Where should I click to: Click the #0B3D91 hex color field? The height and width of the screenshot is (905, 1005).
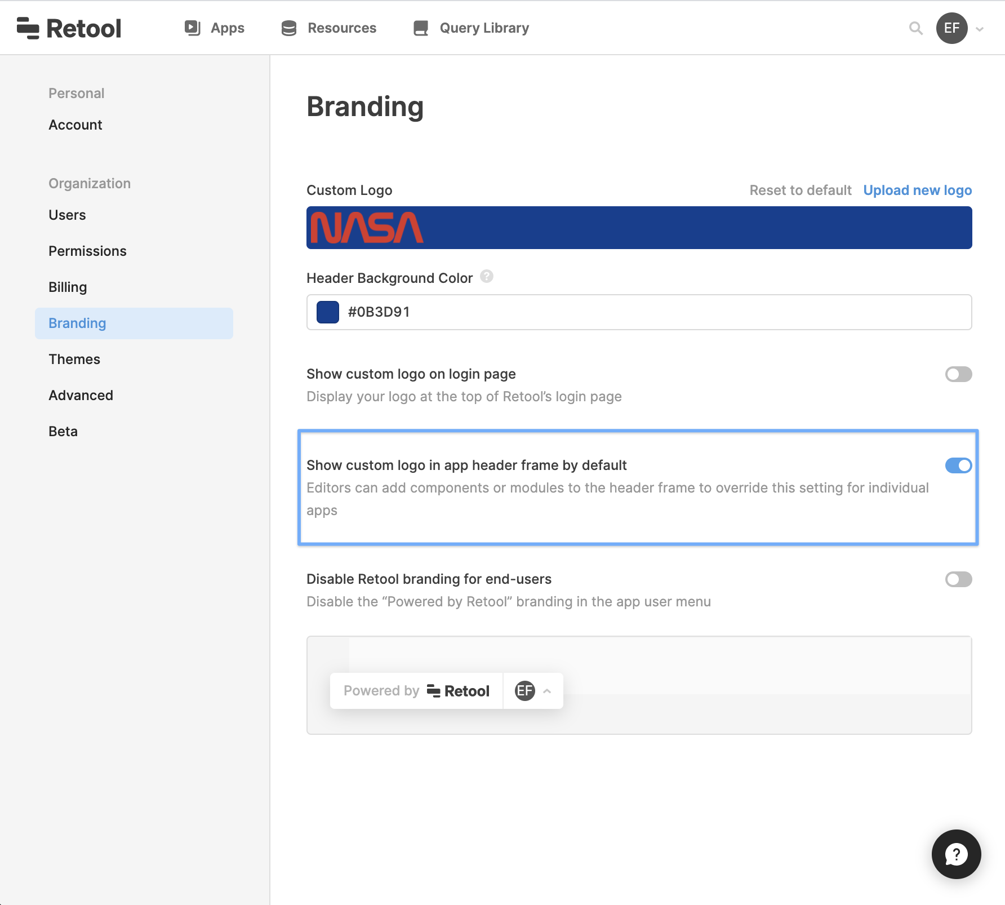639,312
